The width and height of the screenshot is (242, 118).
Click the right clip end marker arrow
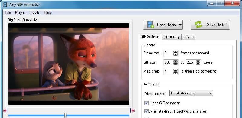(132, 110)
